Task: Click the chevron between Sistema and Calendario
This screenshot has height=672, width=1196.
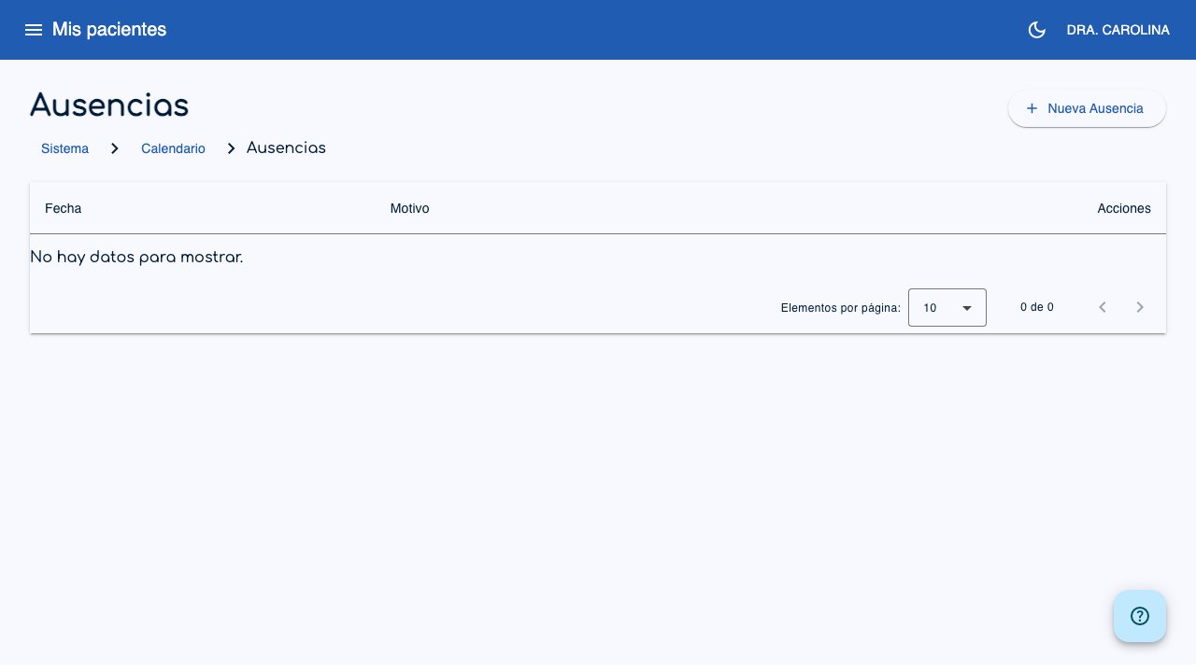Action: [x=115, y=148]
